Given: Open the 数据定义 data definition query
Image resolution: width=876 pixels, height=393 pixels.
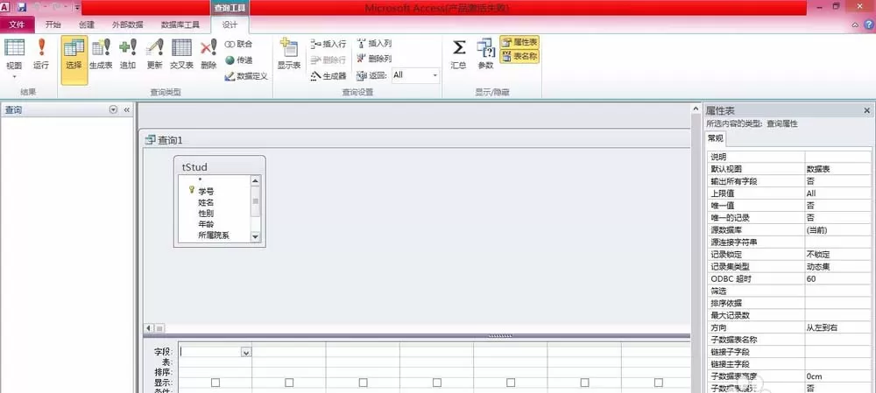Looking at the screenshot, I should [x=246, y=76].
